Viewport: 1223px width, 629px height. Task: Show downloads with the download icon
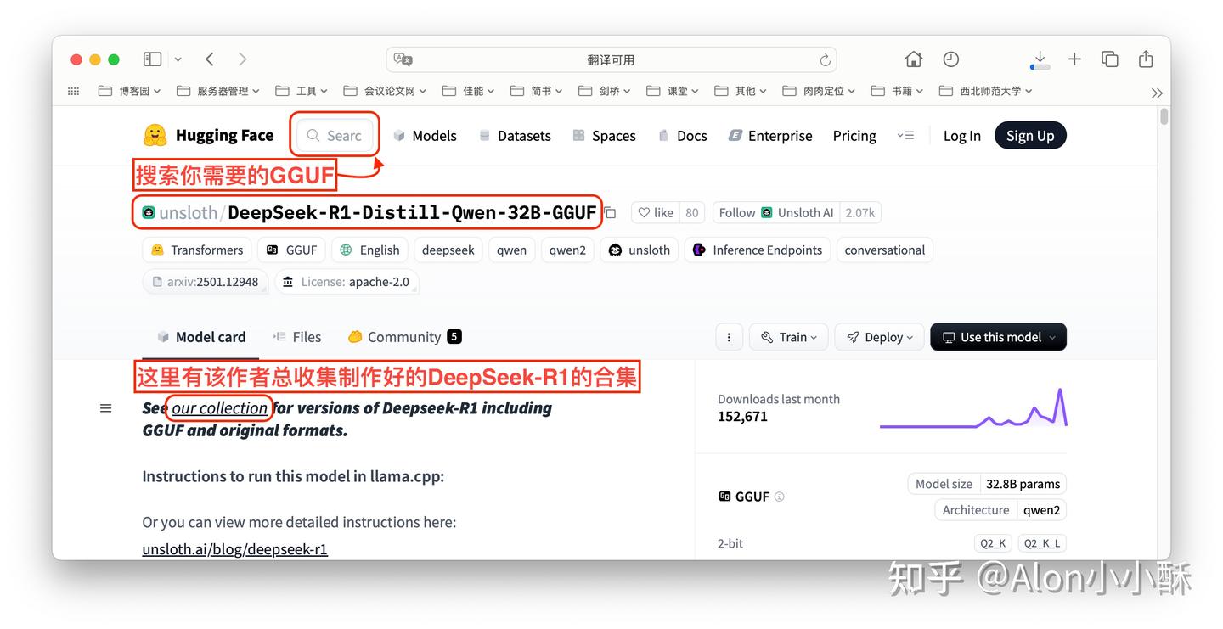tap(1040, 59)
